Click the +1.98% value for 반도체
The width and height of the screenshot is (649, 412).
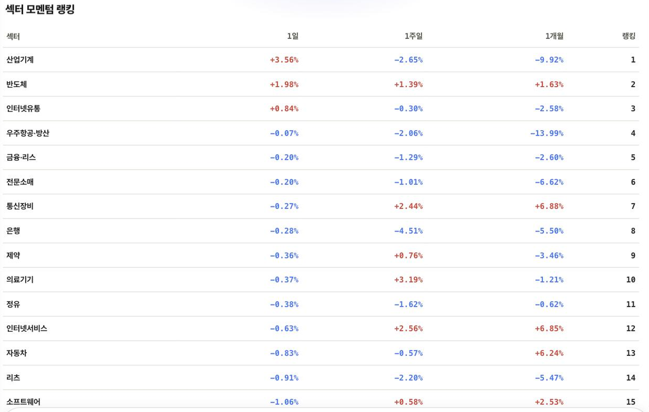[x=284, y=84]
